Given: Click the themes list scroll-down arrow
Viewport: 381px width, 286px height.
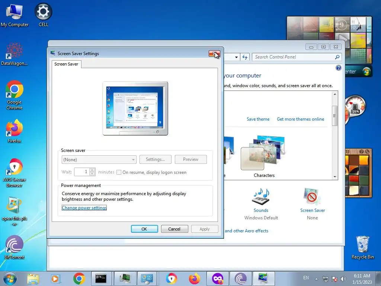Looking at the screenshot, I should pyautogui.click(x=335, y=177).
